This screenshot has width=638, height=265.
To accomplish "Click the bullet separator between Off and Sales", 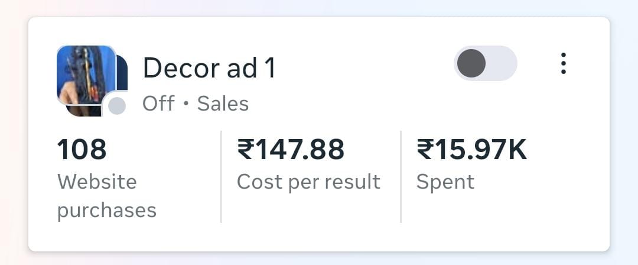I will click(x=186, y=104).
